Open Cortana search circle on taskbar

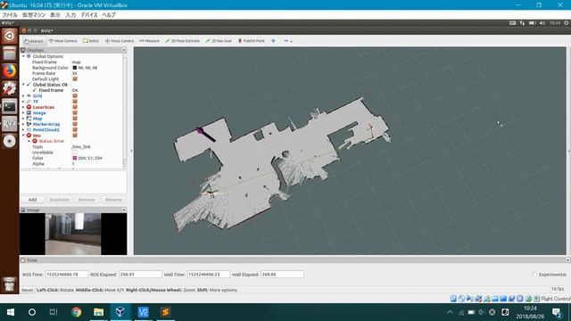point(32,312)
